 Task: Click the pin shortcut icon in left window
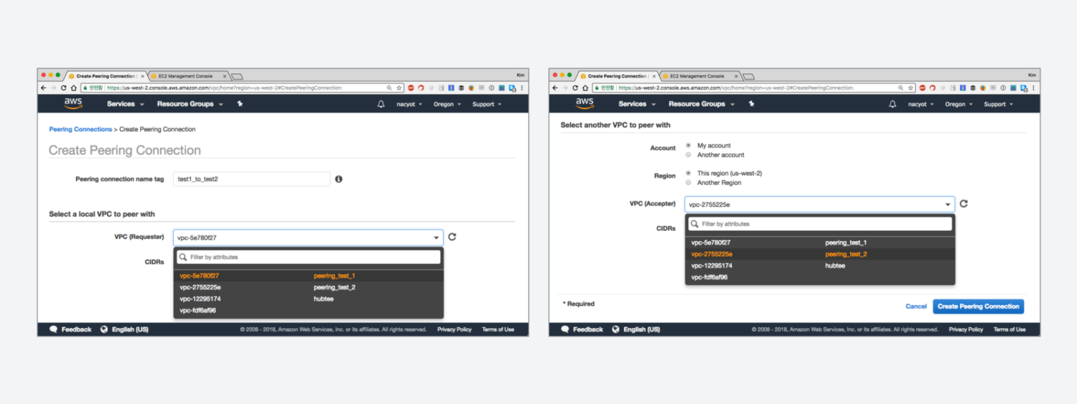(x=240, y=104)
